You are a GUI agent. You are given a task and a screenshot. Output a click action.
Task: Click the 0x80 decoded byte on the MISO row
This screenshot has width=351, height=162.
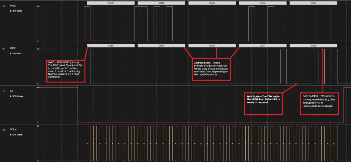(x=110, y=46)
